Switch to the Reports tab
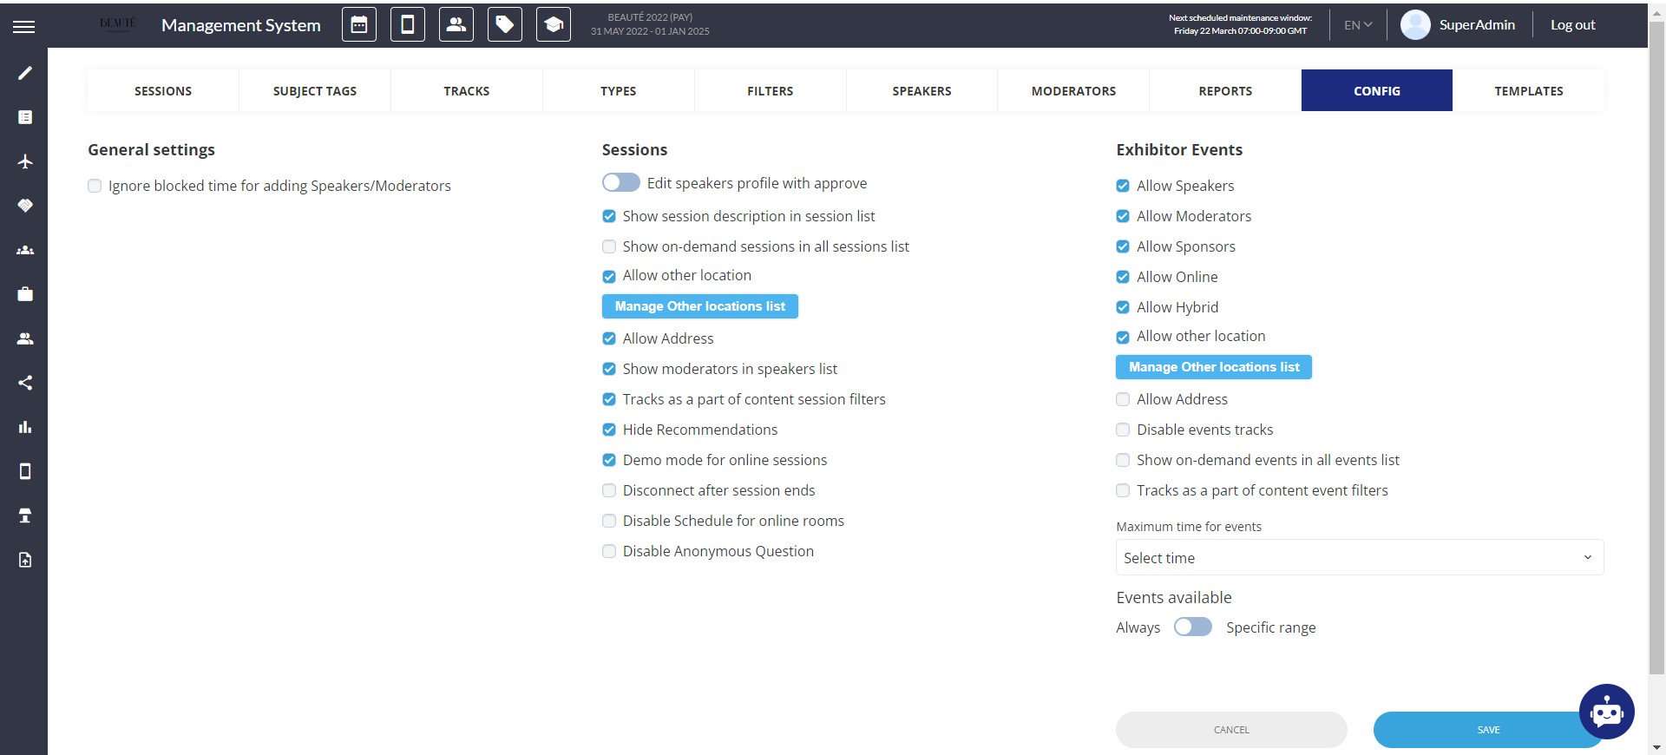 (x=1225, y=90)
